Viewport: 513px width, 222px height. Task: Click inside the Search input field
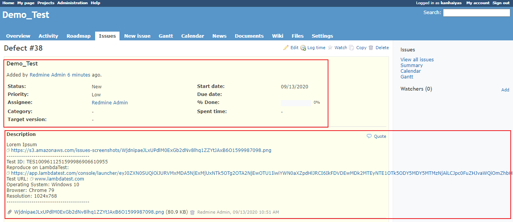tap(476, 13)
